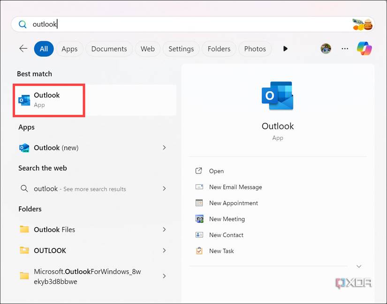
Task: Click Open to launch Outlook
Action: pos(216,171)
